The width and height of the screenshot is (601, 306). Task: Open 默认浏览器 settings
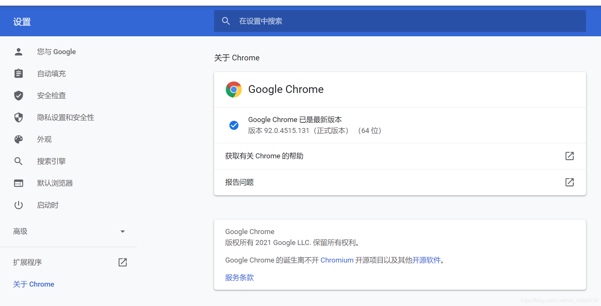(55, 183)
